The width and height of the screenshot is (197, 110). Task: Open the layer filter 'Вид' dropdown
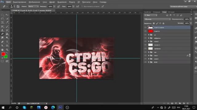pyautogui.click(x=151, y=15)
